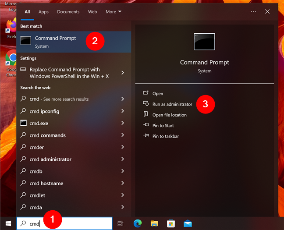Open the three-dots options menu
Screen dimensions: 284x230
253,11
